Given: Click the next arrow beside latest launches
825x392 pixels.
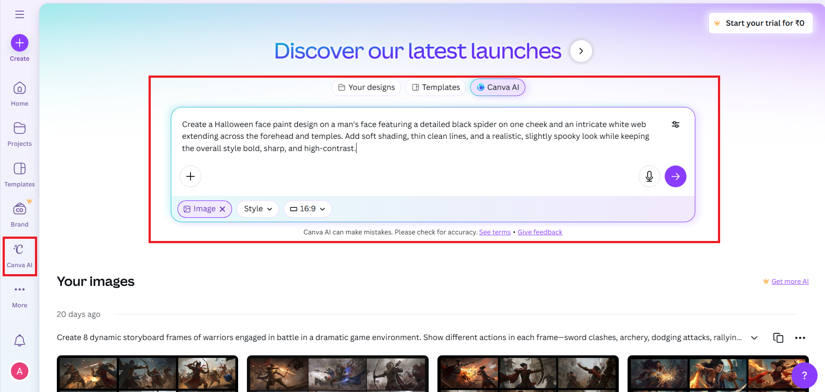Looking at the screenshot, I should click(581, 51).
